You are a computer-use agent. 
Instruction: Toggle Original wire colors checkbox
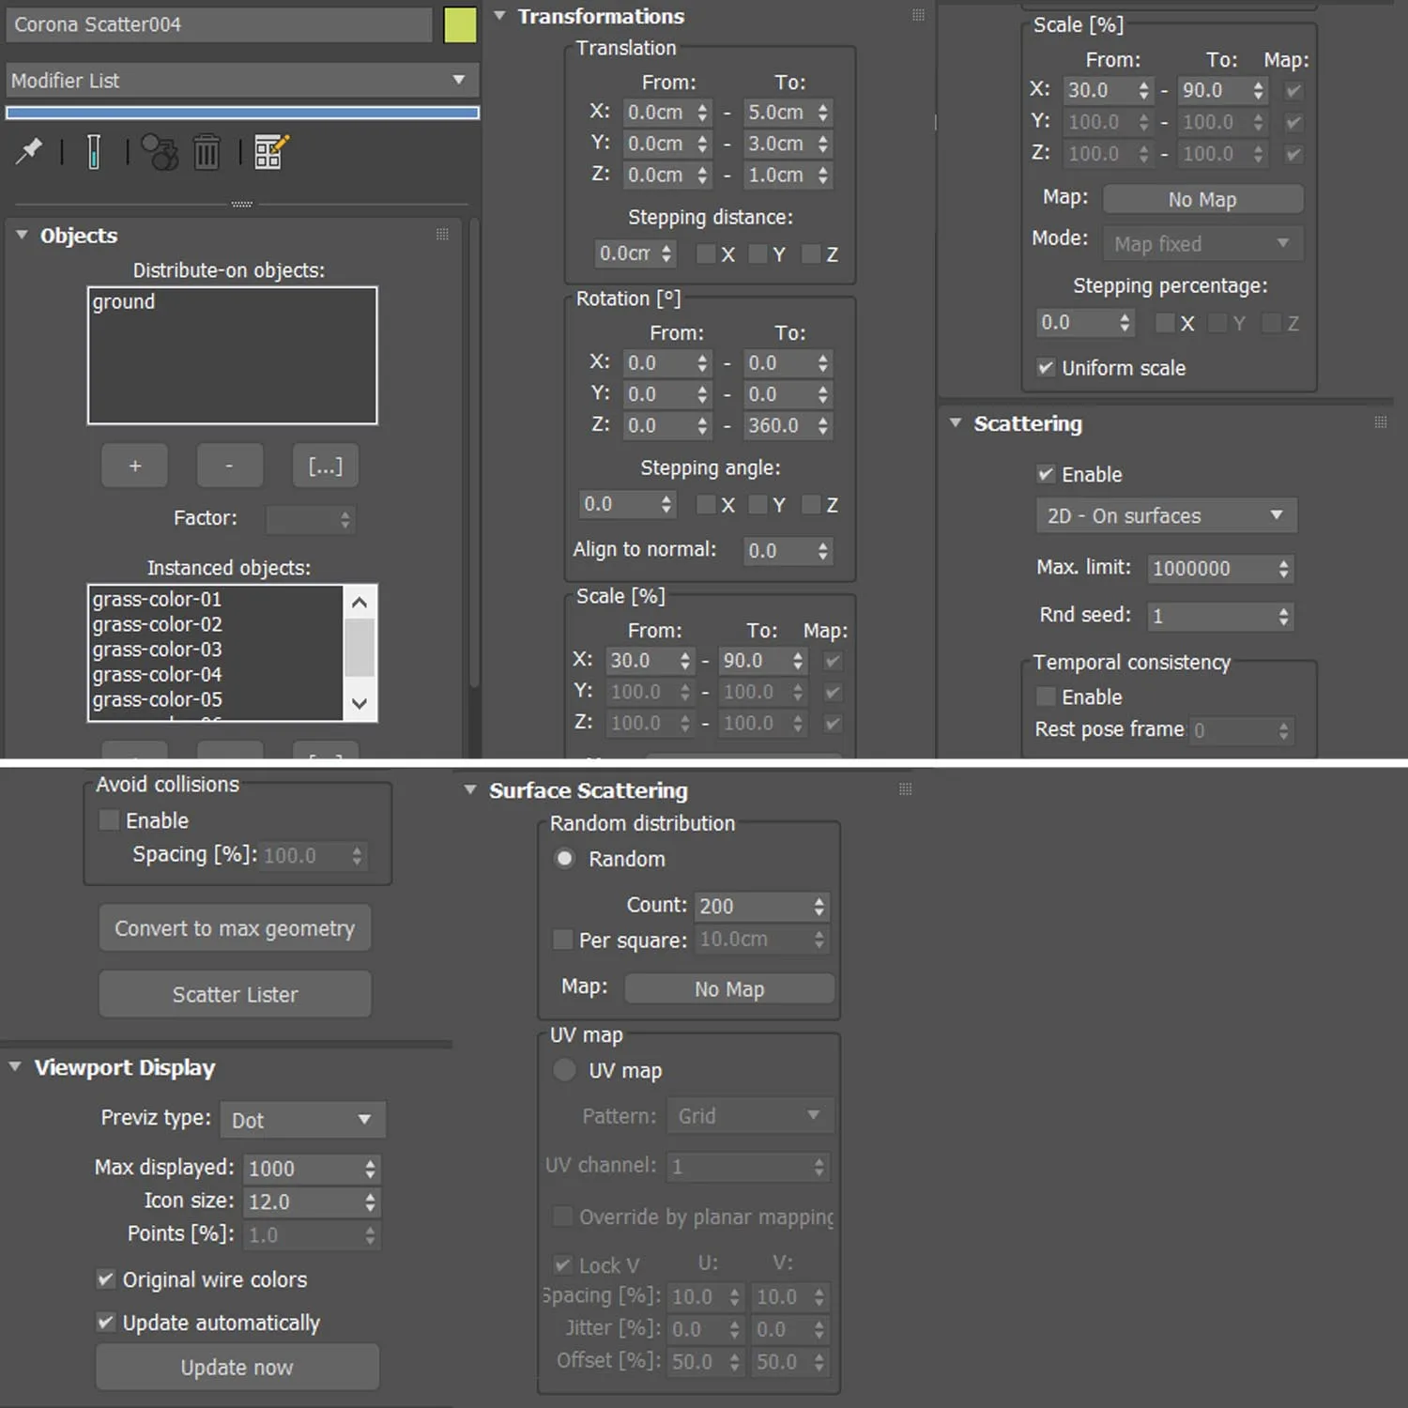coord(106,1278)
